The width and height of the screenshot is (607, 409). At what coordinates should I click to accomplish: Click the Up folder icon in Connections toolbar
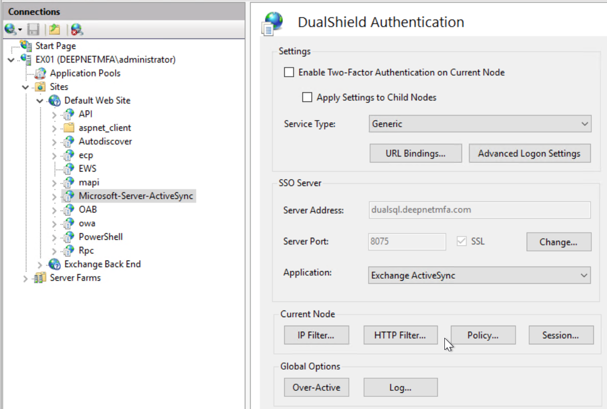tap(55, 29)
